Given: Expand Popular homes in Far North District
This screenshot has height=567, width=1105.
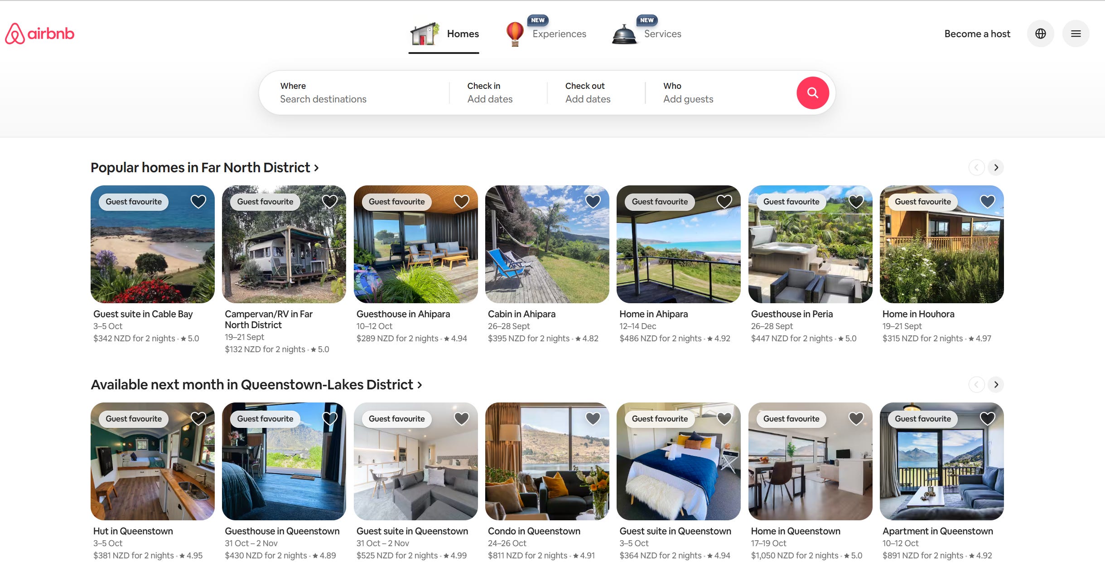Looking at the screenshot, I should click(x=205, y=168).
